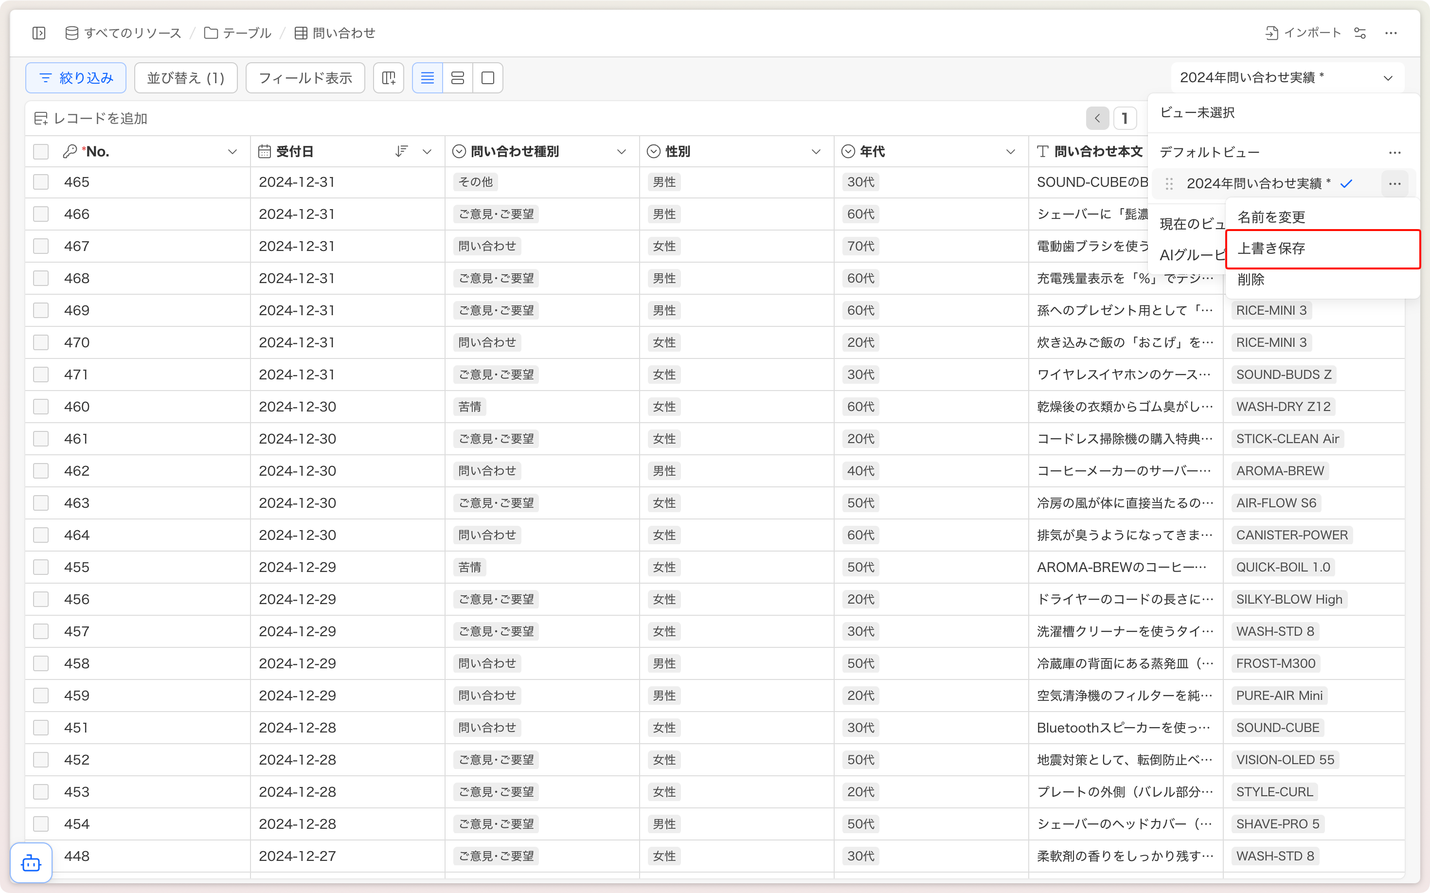Open the AI assistant robot icon

click(31, 863)
